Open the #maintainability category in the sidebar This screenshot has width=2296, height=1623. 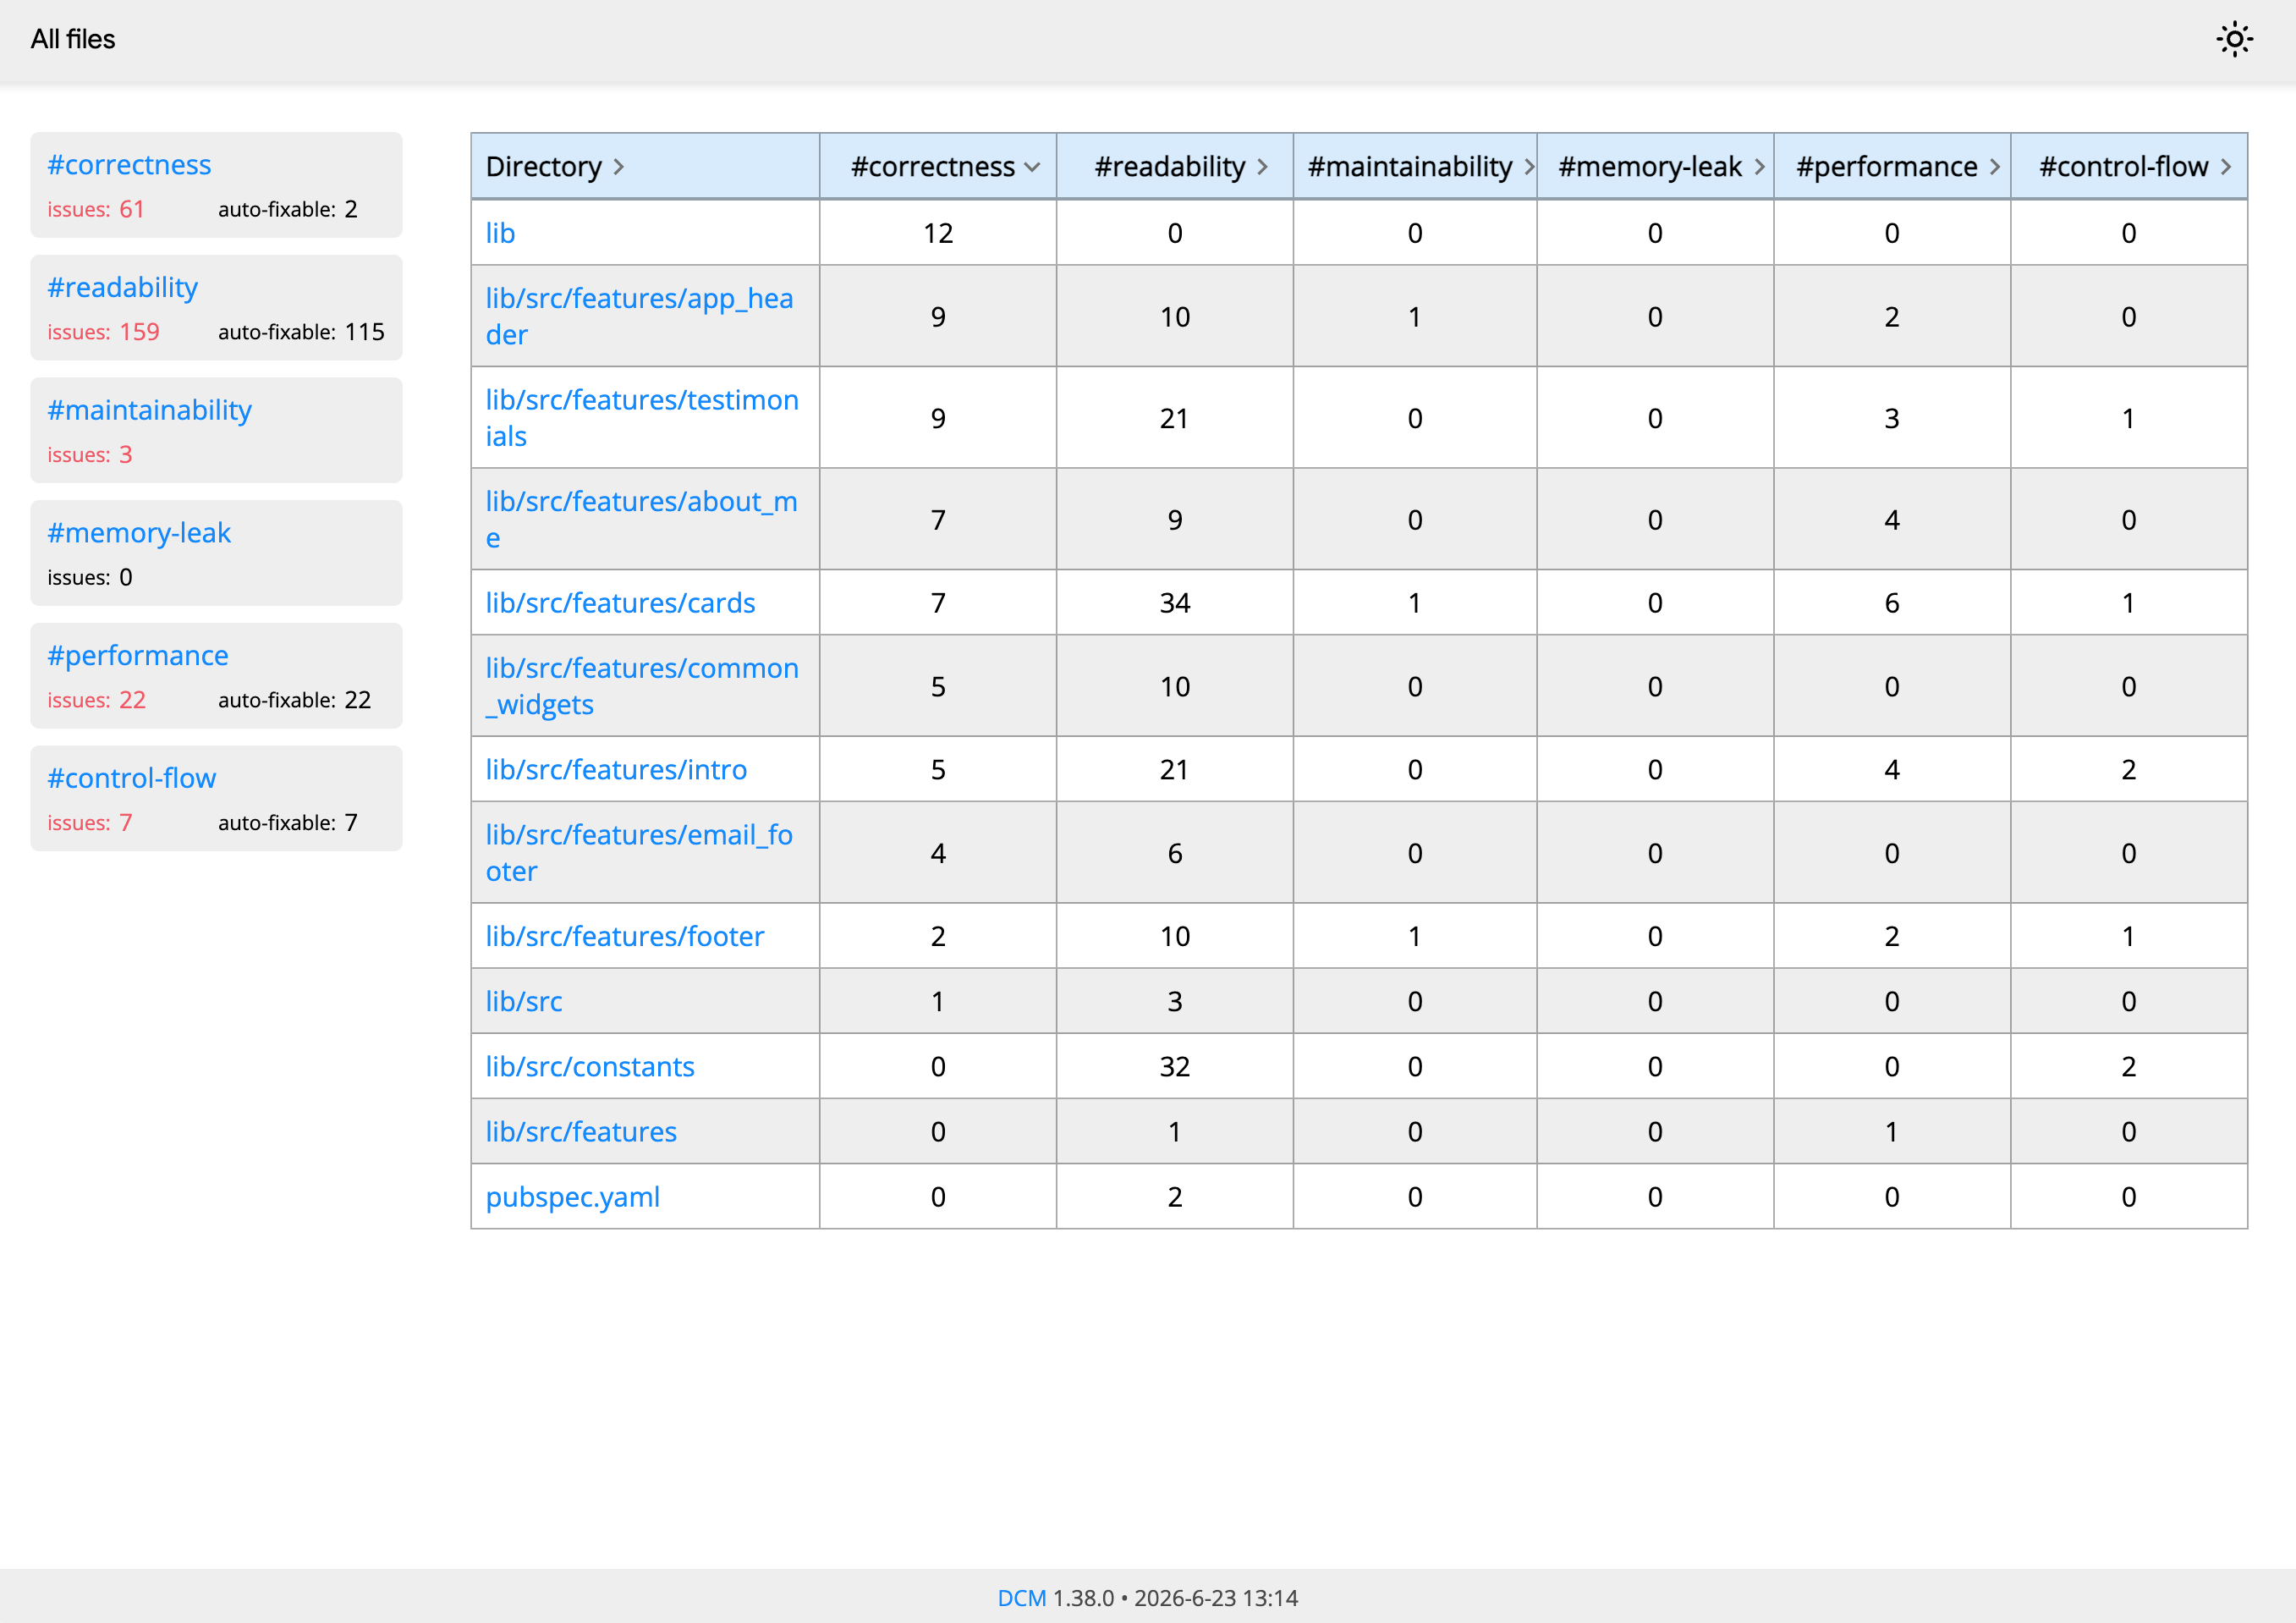pyautogui.click(x=149, y=410)
